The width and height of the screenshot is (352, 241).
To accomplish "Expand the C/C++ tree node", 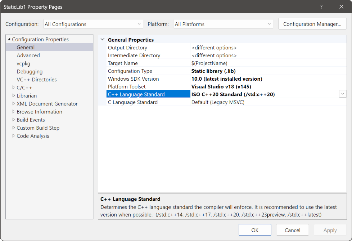I will click(13, 87).
